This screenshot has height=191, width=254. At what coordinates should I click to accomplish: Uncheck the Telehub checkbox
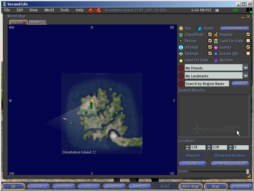tap(210, 53)
